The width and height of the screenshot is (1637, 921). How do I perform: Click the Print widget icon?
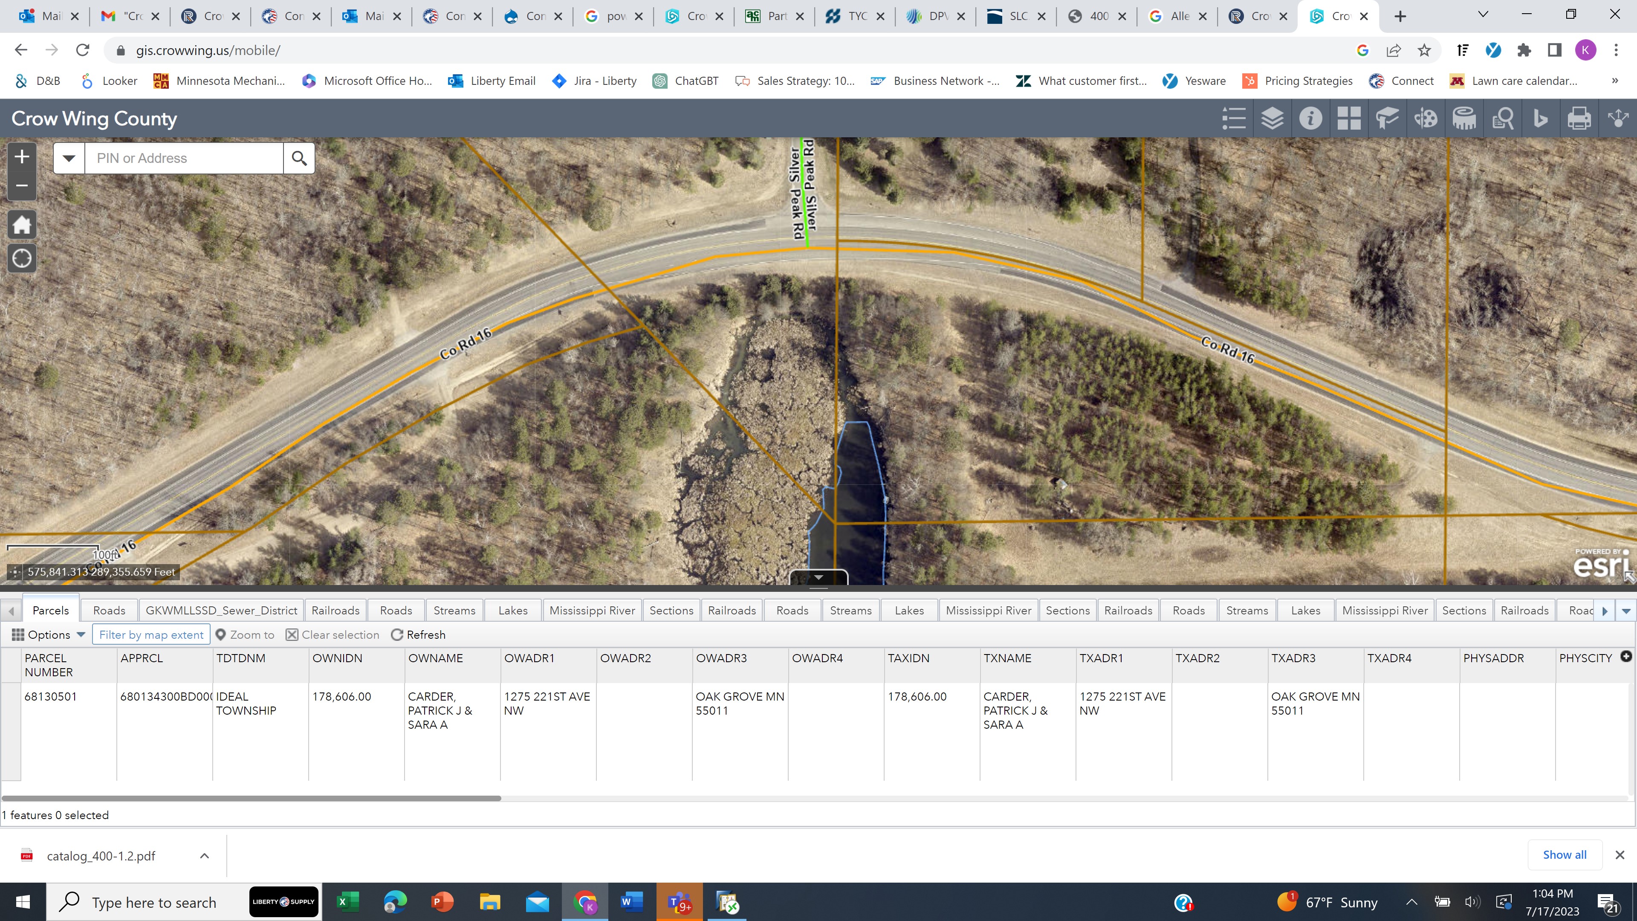click(1579, 119)
